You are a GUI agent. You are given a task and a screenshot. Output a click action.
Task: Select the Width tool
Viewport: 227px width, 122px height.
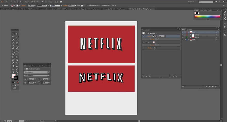click(13, 54)
